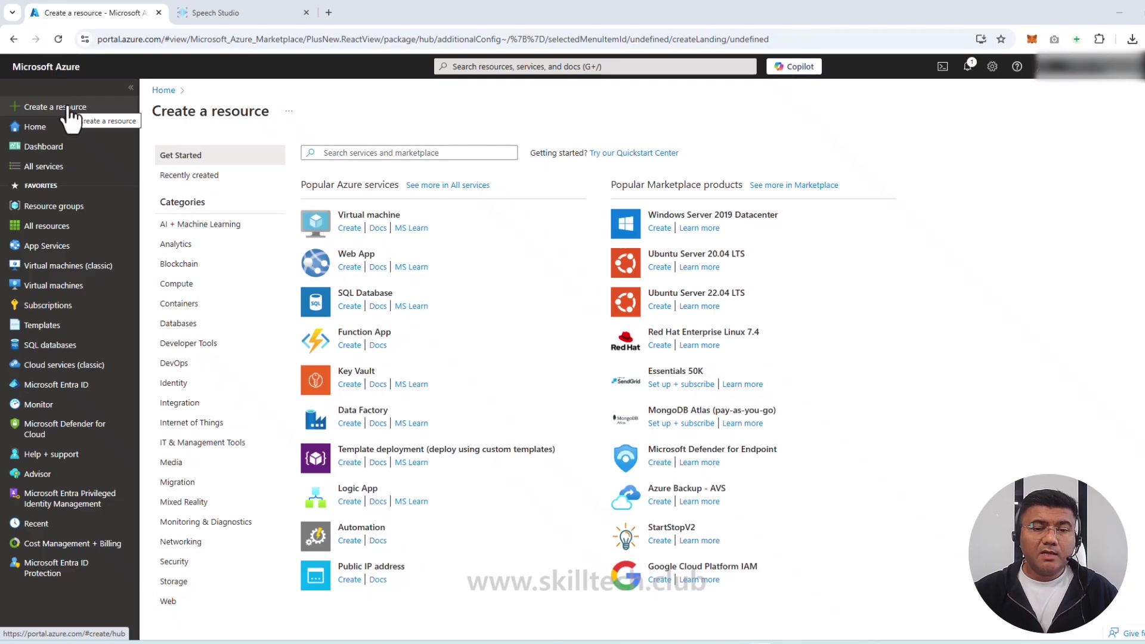Open the ellipsis menu beside Create a resource
The image size is (1145, 644).
coord(289,112)
